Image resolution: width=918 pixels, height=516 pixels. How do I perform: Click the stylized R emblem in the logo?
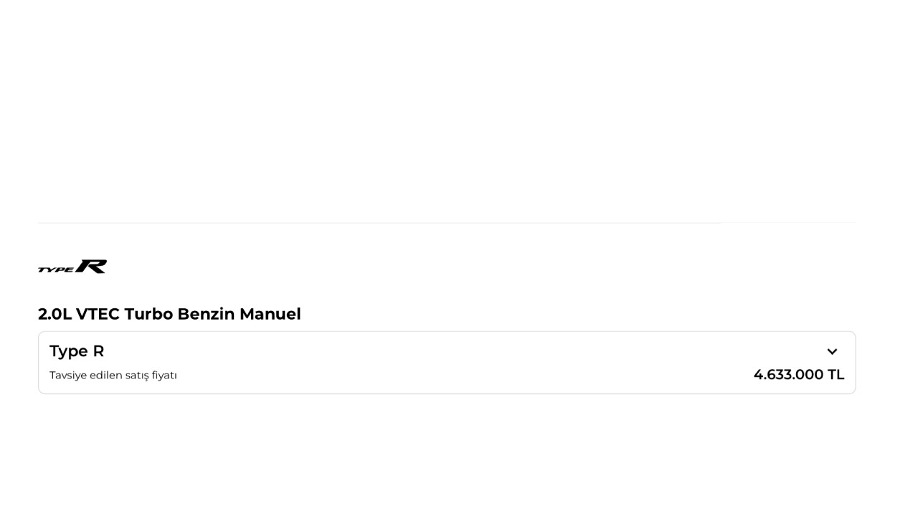pos(92,266)
